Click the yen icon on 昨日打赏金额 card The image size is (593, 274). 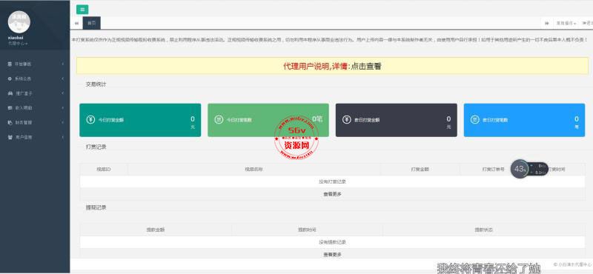[347, 120]
